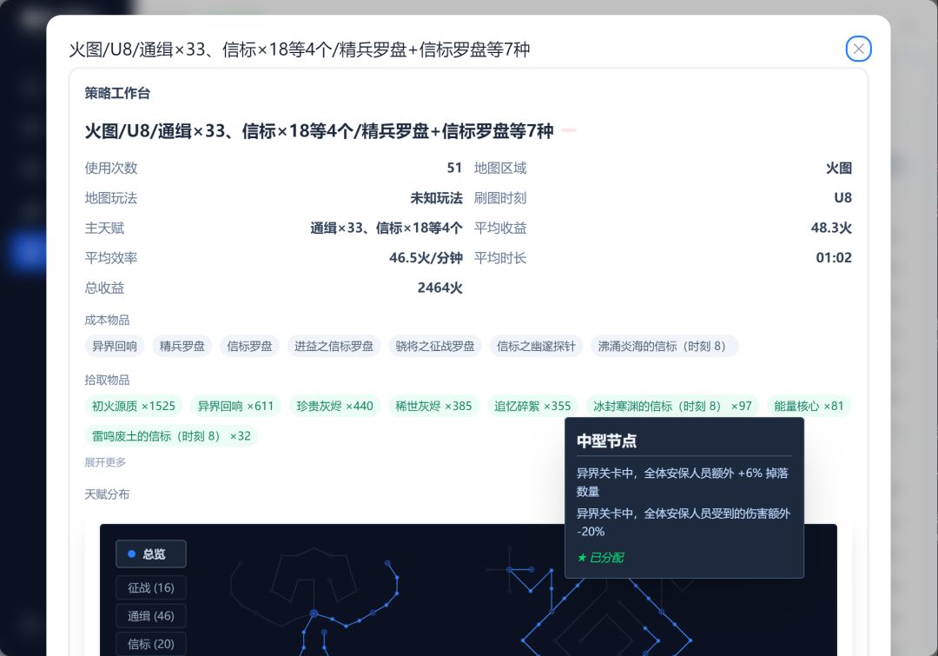Viewport: 938px width, 656px height.
Task: Click the 已分配 status in tooltip
Action: coord(601,558)
